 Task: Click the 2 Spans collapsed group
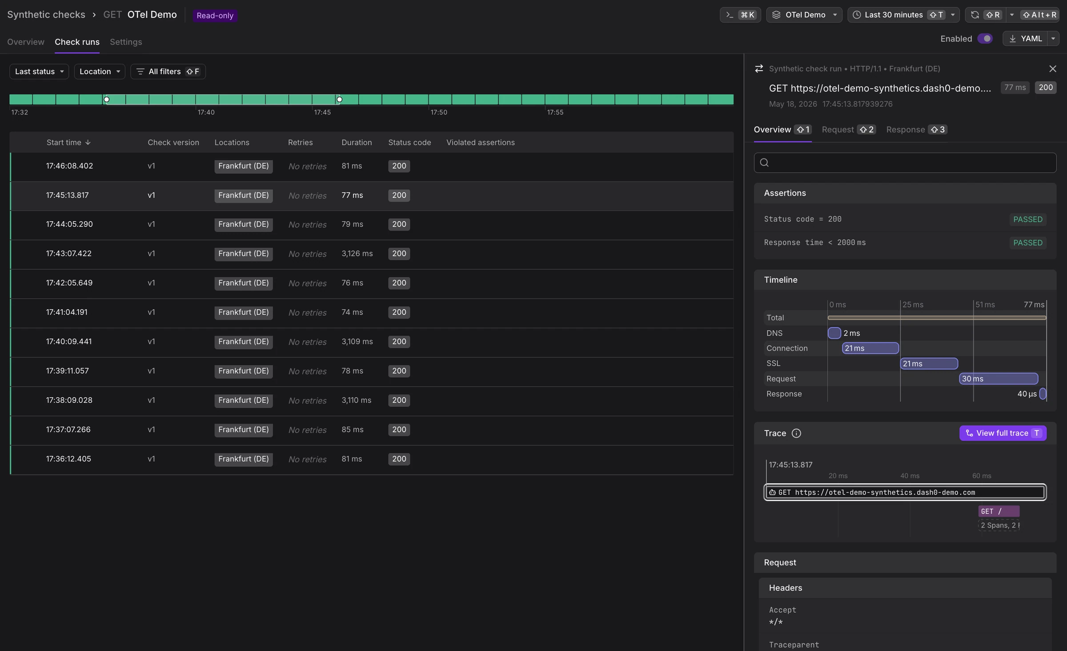[999, 525]
